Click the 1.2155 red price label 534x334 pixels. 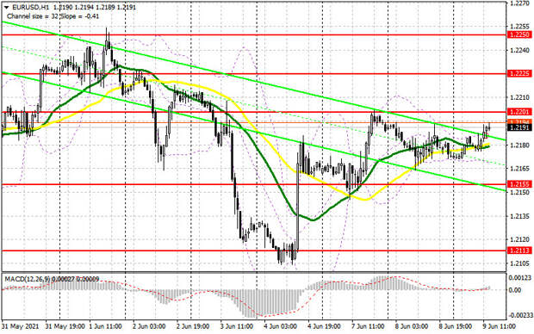coord(519,184)
